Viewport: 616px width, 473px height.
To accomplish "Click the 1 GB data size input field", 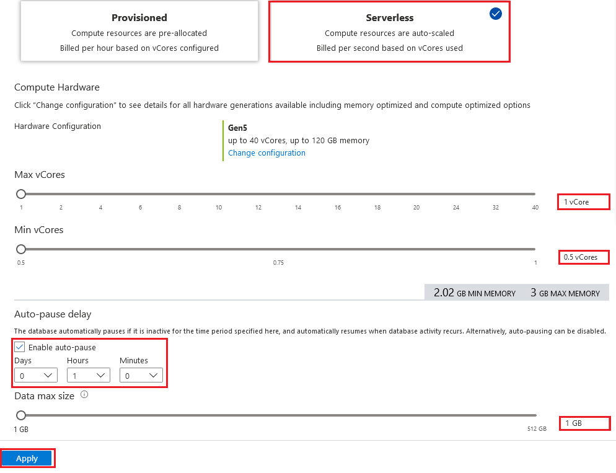I will point(584,423).
